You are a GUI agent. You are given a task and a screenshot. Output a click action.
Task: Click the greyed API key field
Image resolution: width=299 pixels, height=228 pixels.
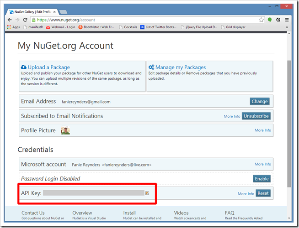94,193
